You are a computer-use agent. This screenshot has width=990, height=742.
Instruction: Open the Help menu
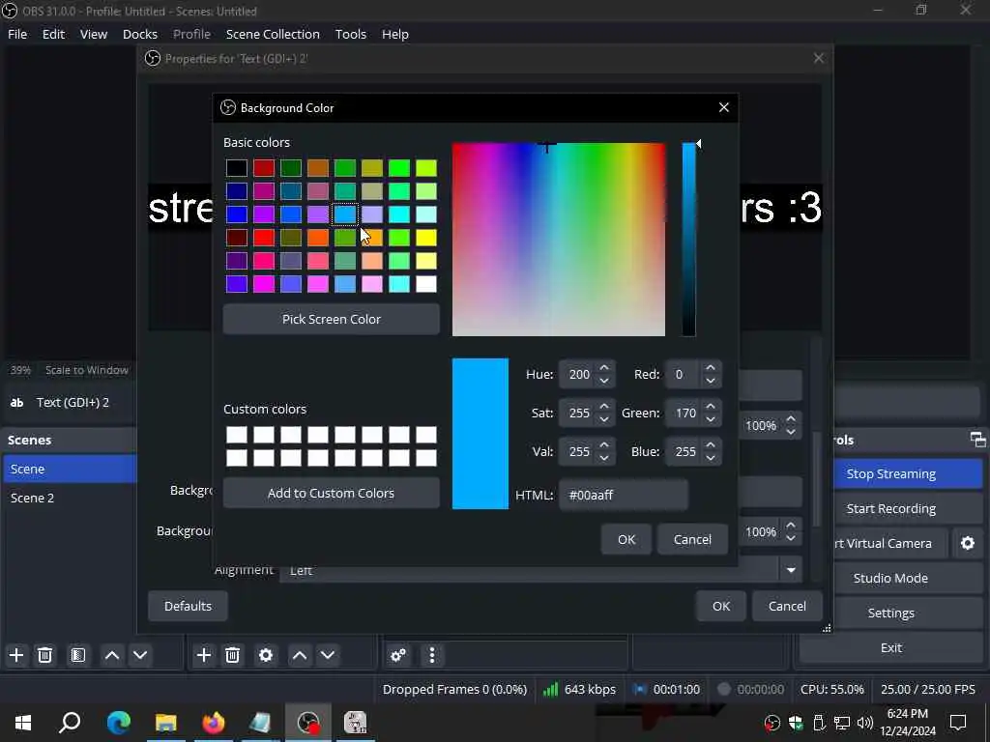(395, 34)
